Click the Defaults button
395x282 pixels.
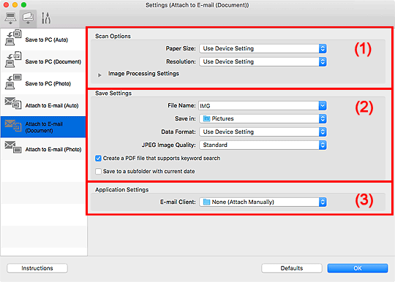point(292,268)
